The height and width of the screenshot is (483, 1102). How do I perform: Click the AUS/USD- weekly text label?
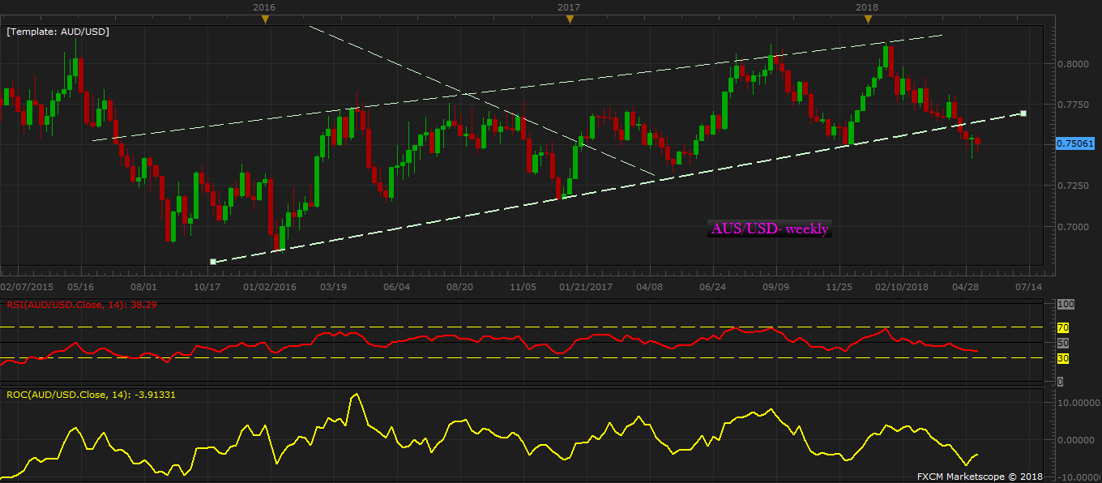(770, 229)
